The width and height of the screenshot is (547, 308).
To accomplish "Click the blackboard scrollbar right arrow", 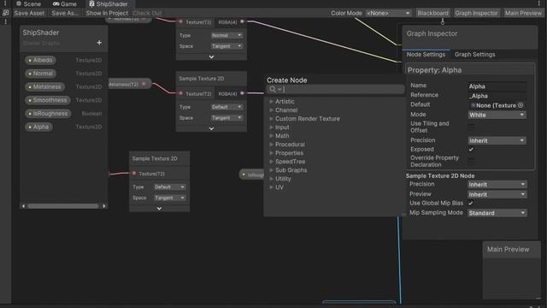I will click(104, 206).
